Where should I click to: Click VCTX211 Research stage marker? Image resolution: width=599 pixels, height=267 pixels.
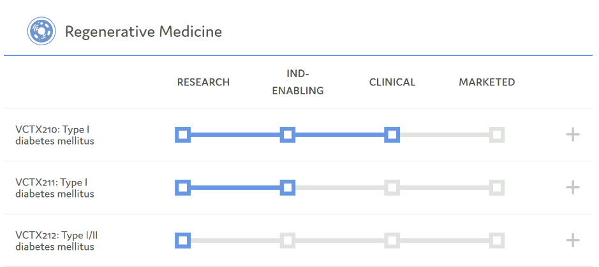pyautogui.click(x=183, y=187)
